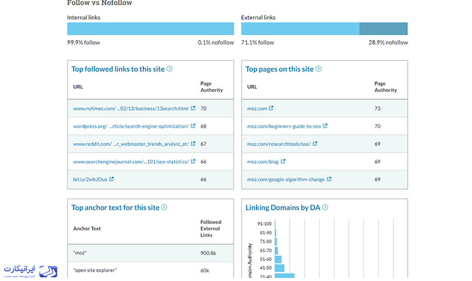
Task: Click the 91-100 bar in Domain Authority chart
Action: [275, 224]
